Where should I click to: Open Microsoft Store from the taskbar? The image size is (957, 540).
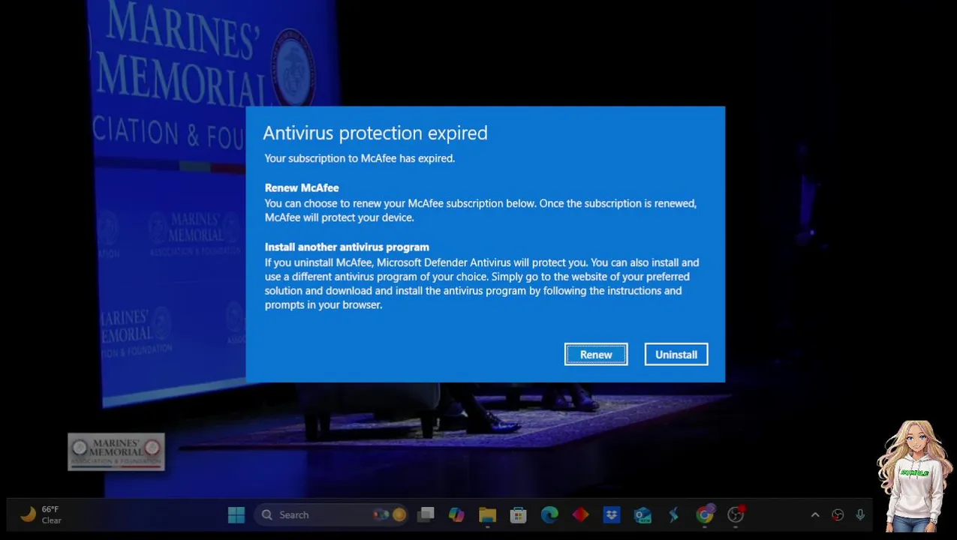[x=518, y=514]
